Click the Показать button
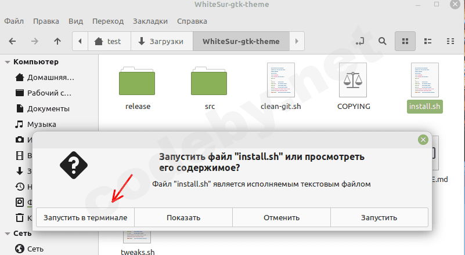The height and width of the screenshot is (255, 465). pyautogui.click(x=183, y=217)
